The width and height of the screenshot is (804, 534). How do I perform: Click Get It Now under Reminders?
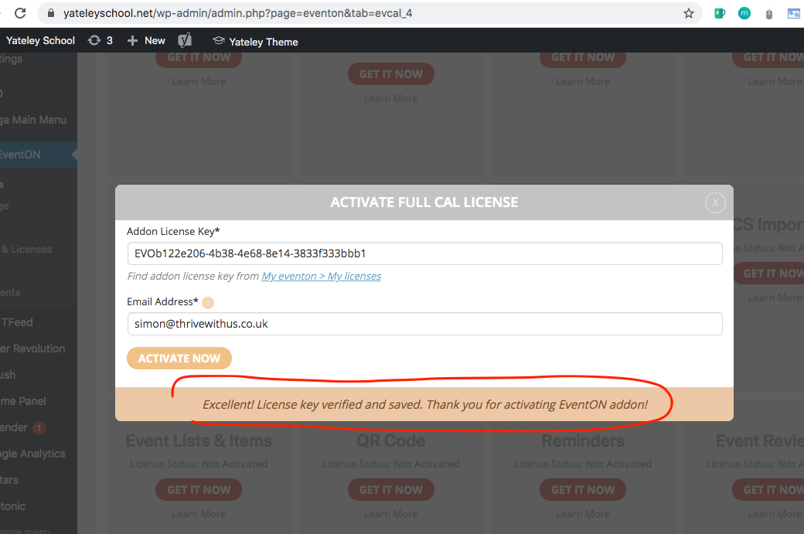tap(583, 490)
